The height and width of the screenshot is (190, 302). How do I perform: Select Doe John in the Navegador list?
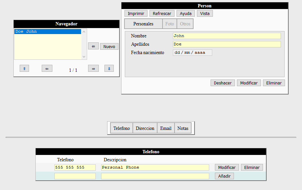pos(47,32)
